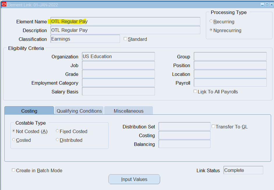Enable Link To All Payrolls checkbox

195,91
